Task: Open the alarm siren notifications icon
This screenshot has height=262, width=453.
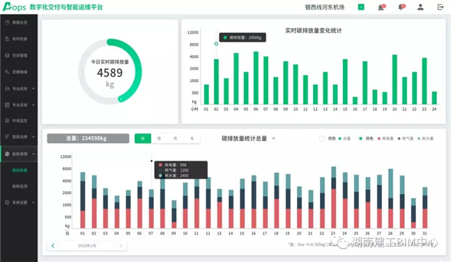Action: pyautogui.click(x=382, y=7)
